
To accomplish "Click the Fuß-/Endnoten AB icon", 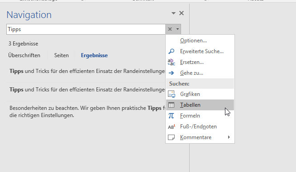I will pyautogui.click(x=172, y=127).
